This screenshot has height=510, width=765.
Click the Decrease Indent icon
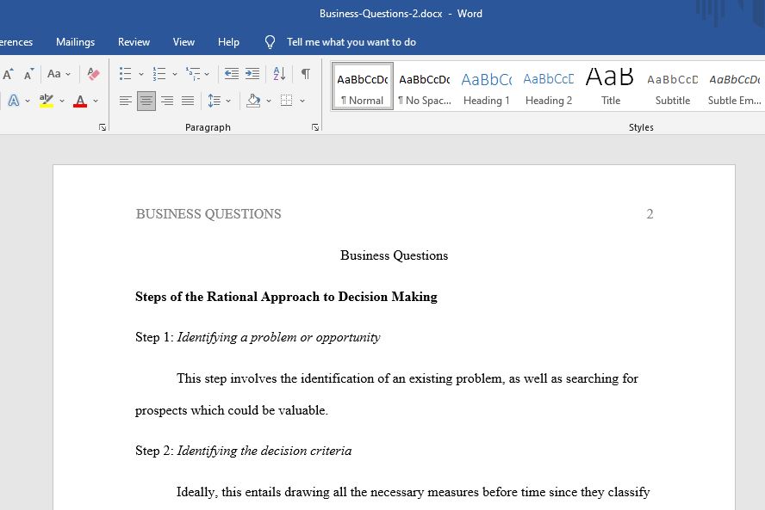pos(231,74)
